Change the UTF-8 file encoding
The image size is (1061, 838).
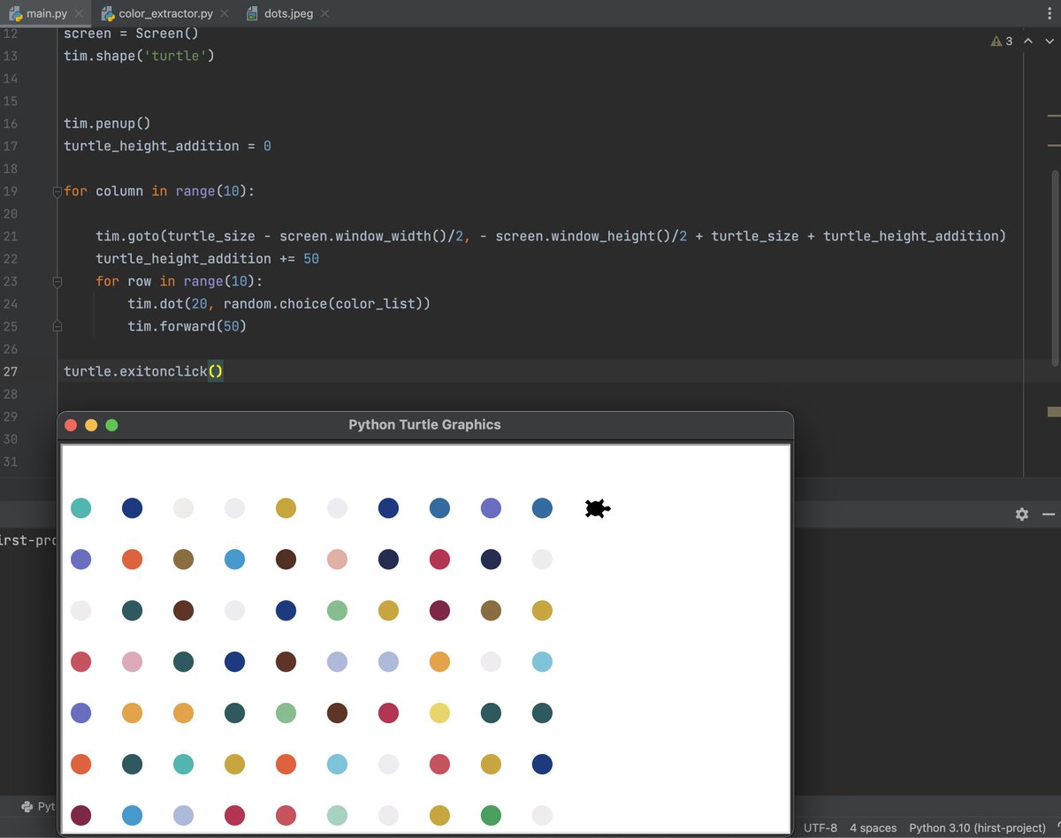tap(820, 828)
